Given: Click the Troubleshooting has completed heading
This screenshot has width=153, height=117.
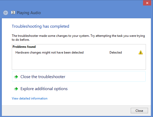Looking at the screenshot, I should click(x=41, y=26).
